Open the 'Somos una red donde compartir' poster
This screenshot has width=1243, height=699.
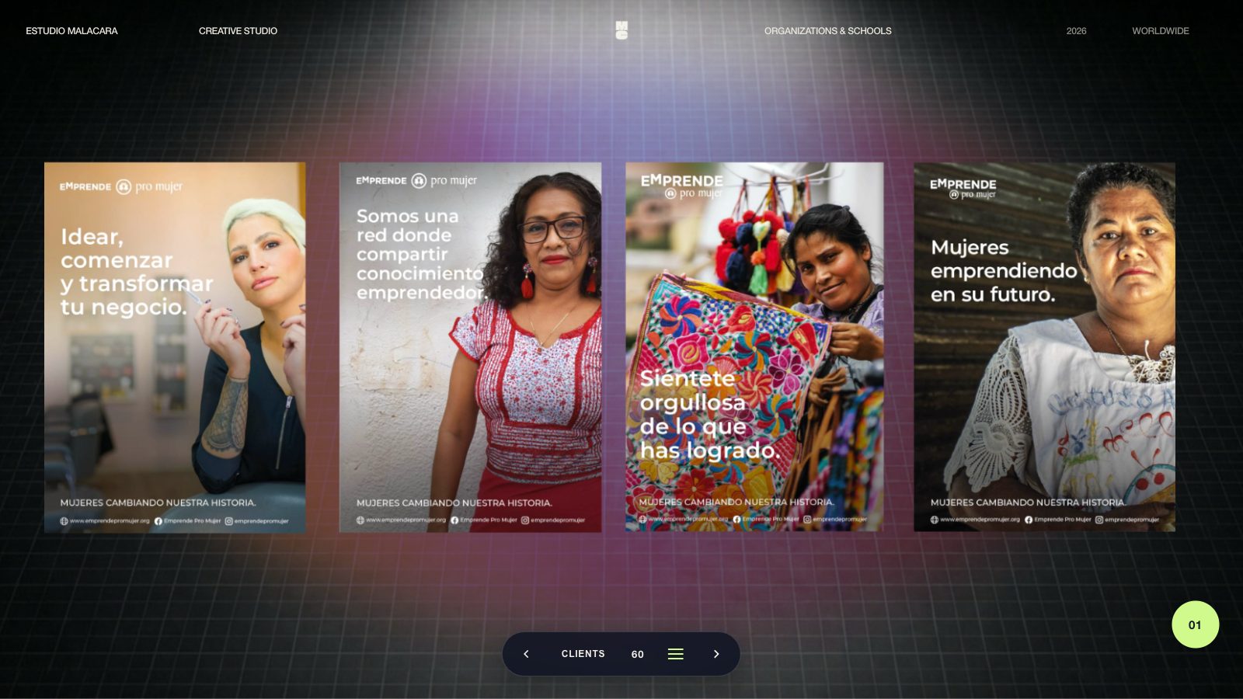click(470, 347)
